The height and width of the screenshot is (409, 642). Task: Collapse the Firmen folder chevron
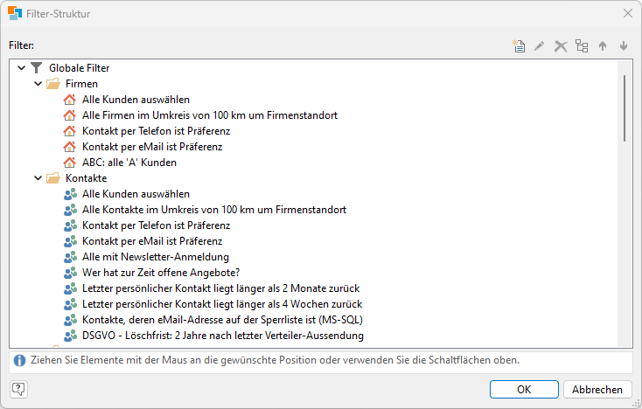[38, 84]
